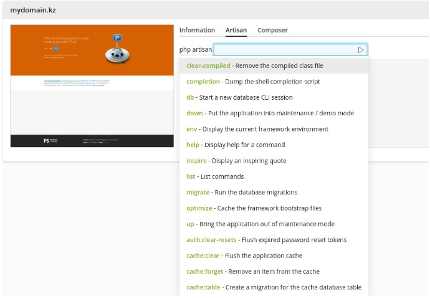
Task: Open the mydomain.kz site preview thumbnail
Action: pos(92,86)
